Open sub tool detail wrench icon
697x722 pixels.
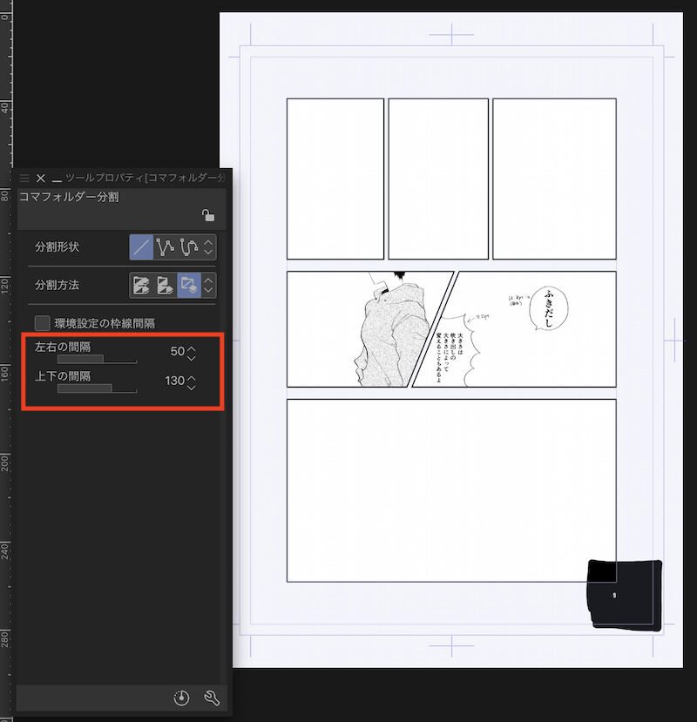point(212,698)
